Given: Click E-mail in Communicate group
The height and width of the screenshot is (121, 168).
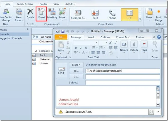Looking at the screenshot, I should (41, 14).
